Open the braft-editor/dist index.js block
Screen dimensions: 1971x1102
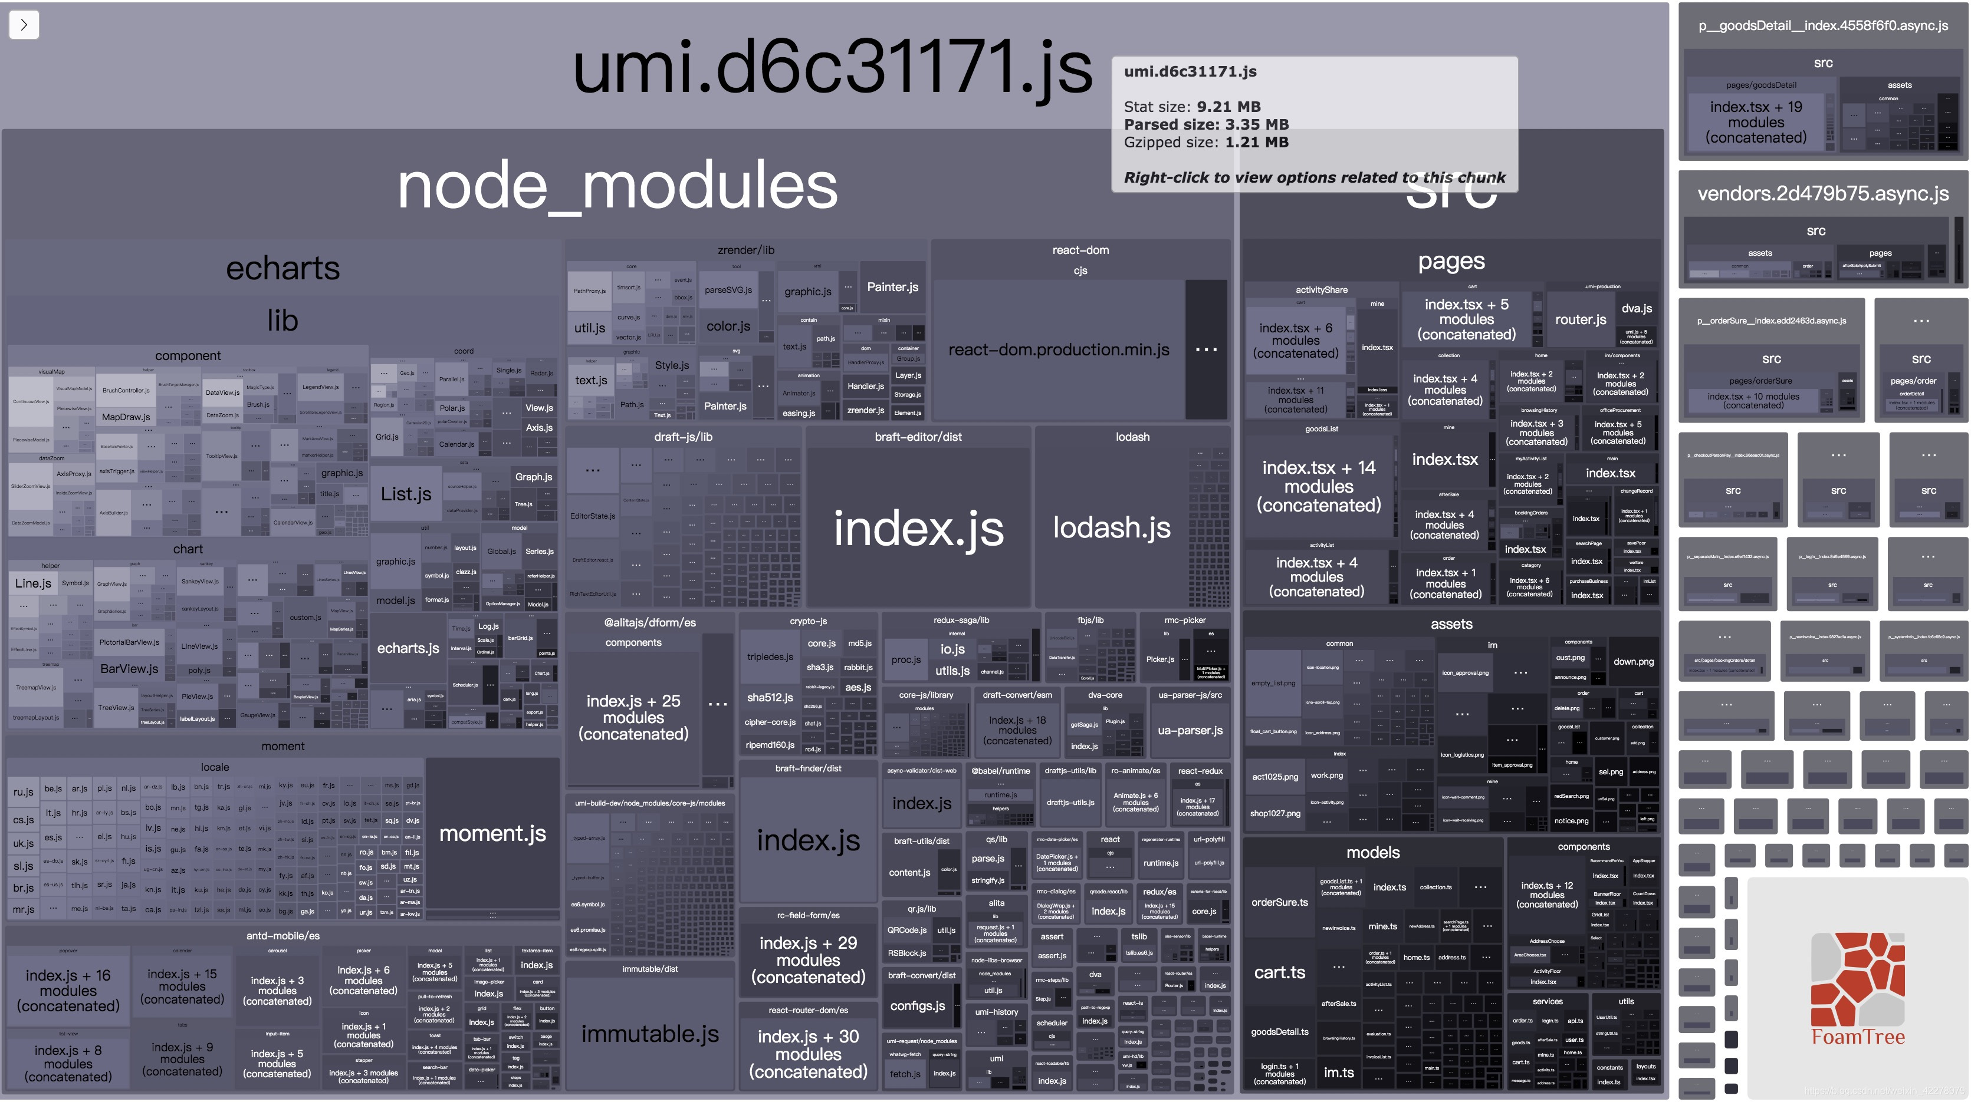[918, 527]
